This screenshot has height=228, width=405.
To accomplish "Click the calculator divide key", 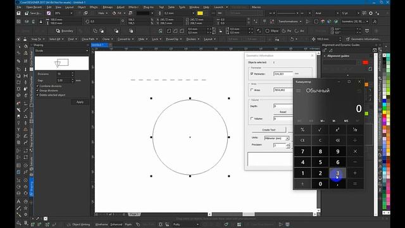I will click(x=355, y=141).
